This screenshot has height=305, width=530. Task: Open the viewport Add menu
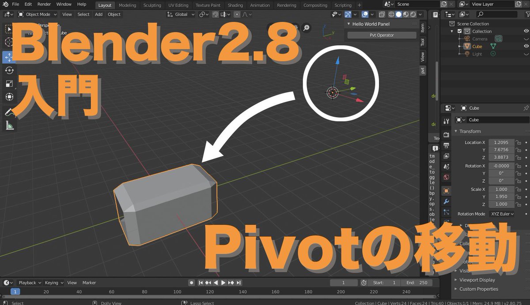coord(98,14)
